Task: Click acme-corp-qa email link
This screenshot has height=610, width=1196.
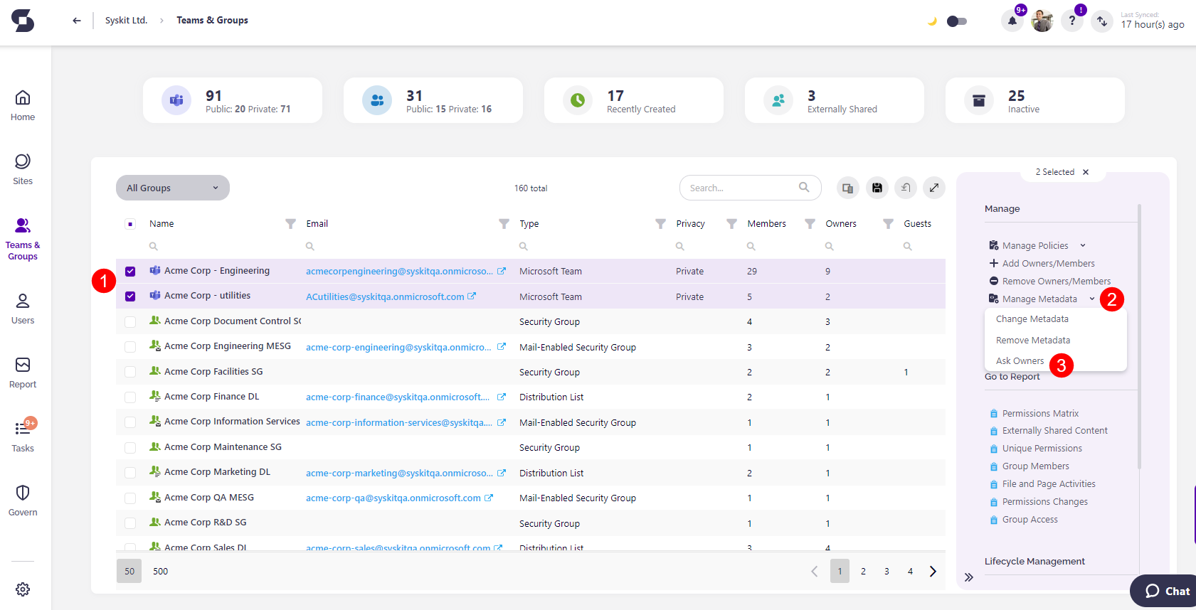Action: pyautogui.click(x=393, y=498)
